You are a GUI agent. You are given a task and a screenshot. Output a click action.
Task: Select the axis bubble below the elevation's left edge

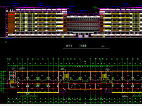tap(6, 42)
